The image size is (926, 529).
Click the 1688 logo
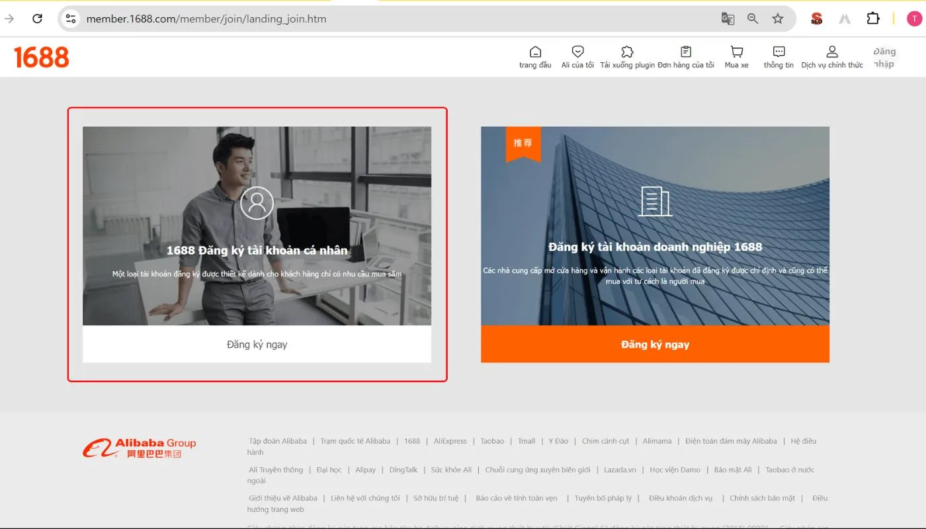click(x=42, y=58)
